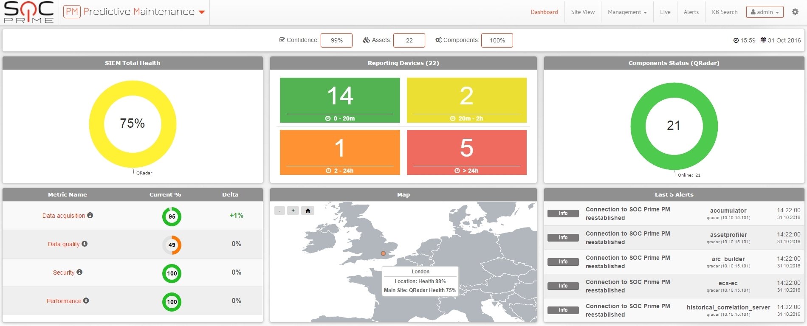Click the clock icon beside 15:59

(x=736, y=40)
